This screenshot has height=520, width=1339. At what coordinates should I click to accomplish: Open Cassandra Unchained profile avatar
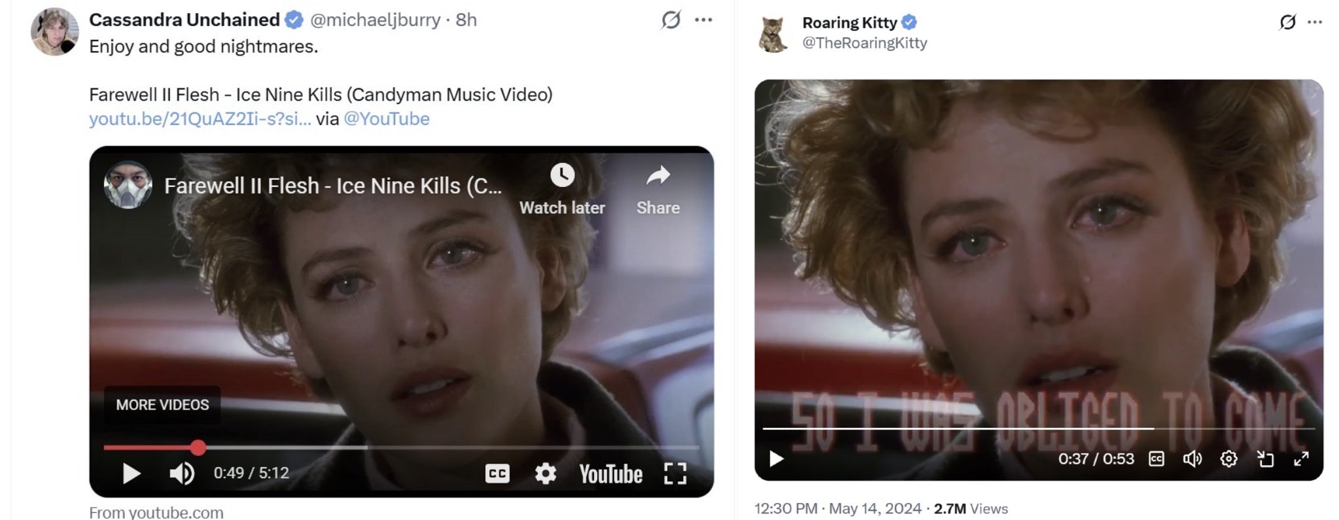55,31
